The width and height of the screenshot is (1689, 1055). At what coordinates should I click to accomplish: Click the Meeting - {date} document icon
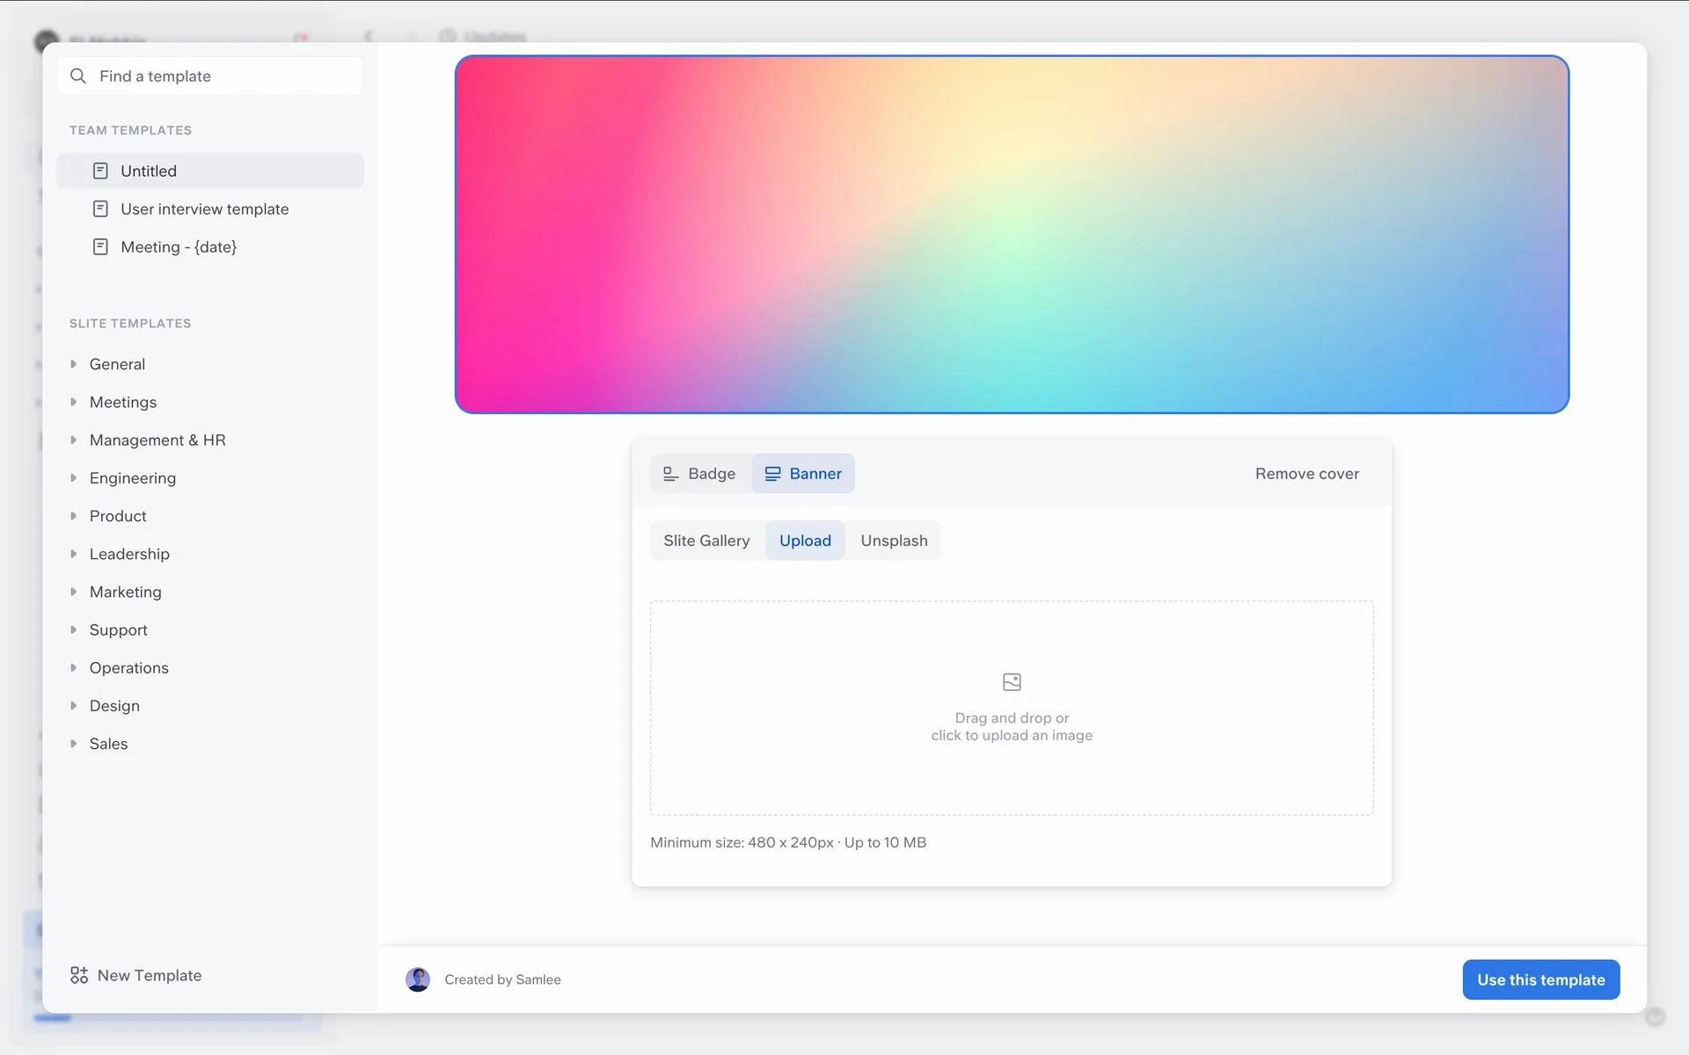pos(100,247)
